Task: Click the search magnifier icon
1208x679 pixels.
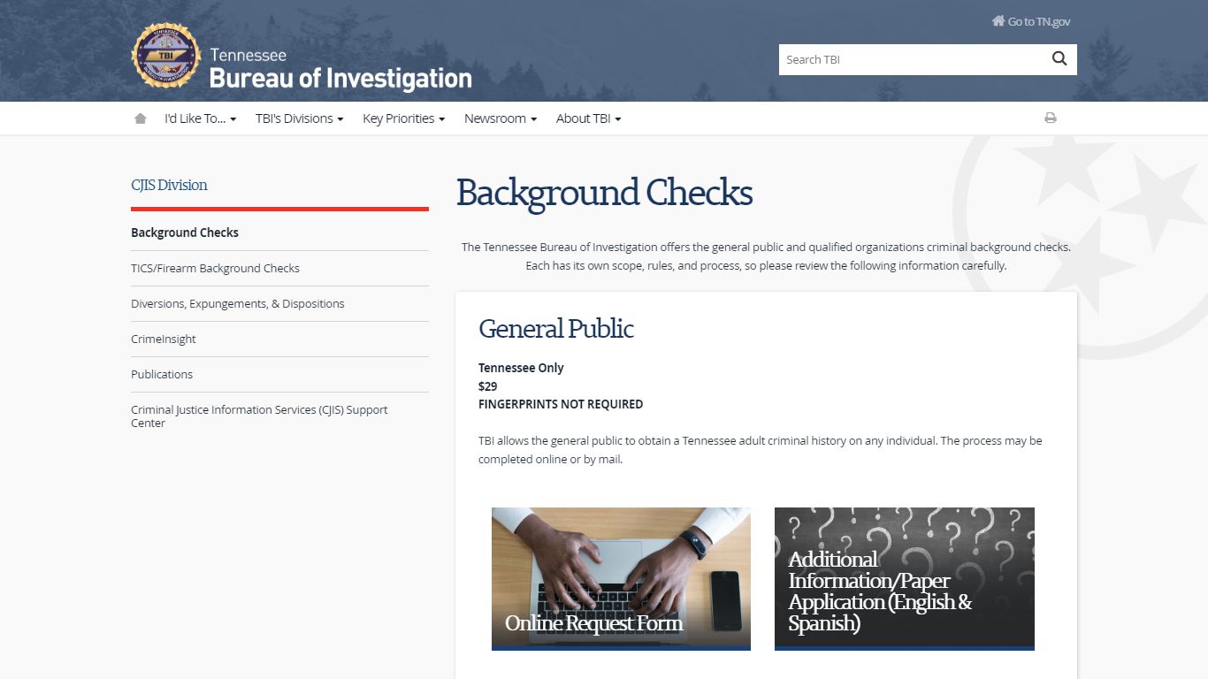Action: point(1059,59)
